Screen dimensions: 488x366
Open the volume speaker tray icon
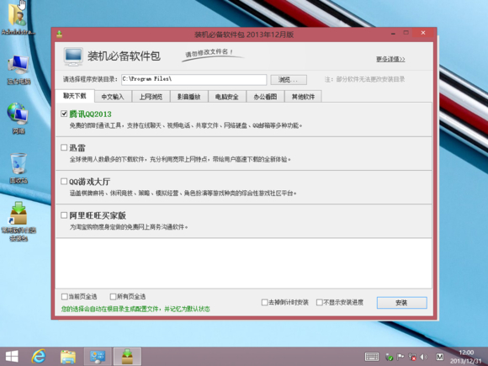click(x=423, y=357)
